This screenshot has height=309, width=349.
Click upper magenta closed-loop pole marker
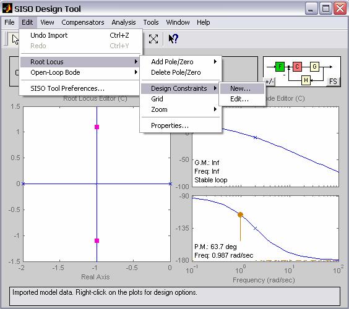click(x=97, y=127)
